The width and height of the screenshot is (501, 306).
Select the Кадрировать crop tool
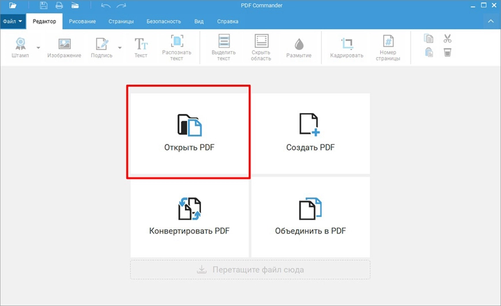tap(347, 48)
